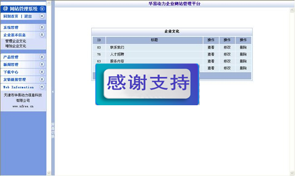Edit the 人才招聘 entry via 修改
Viewport: 295px width, 176px height.
[x=227, y=54]
